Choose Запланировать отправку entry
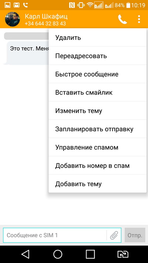The width and height of the screenshot is (148, 263). pos(97,129)
